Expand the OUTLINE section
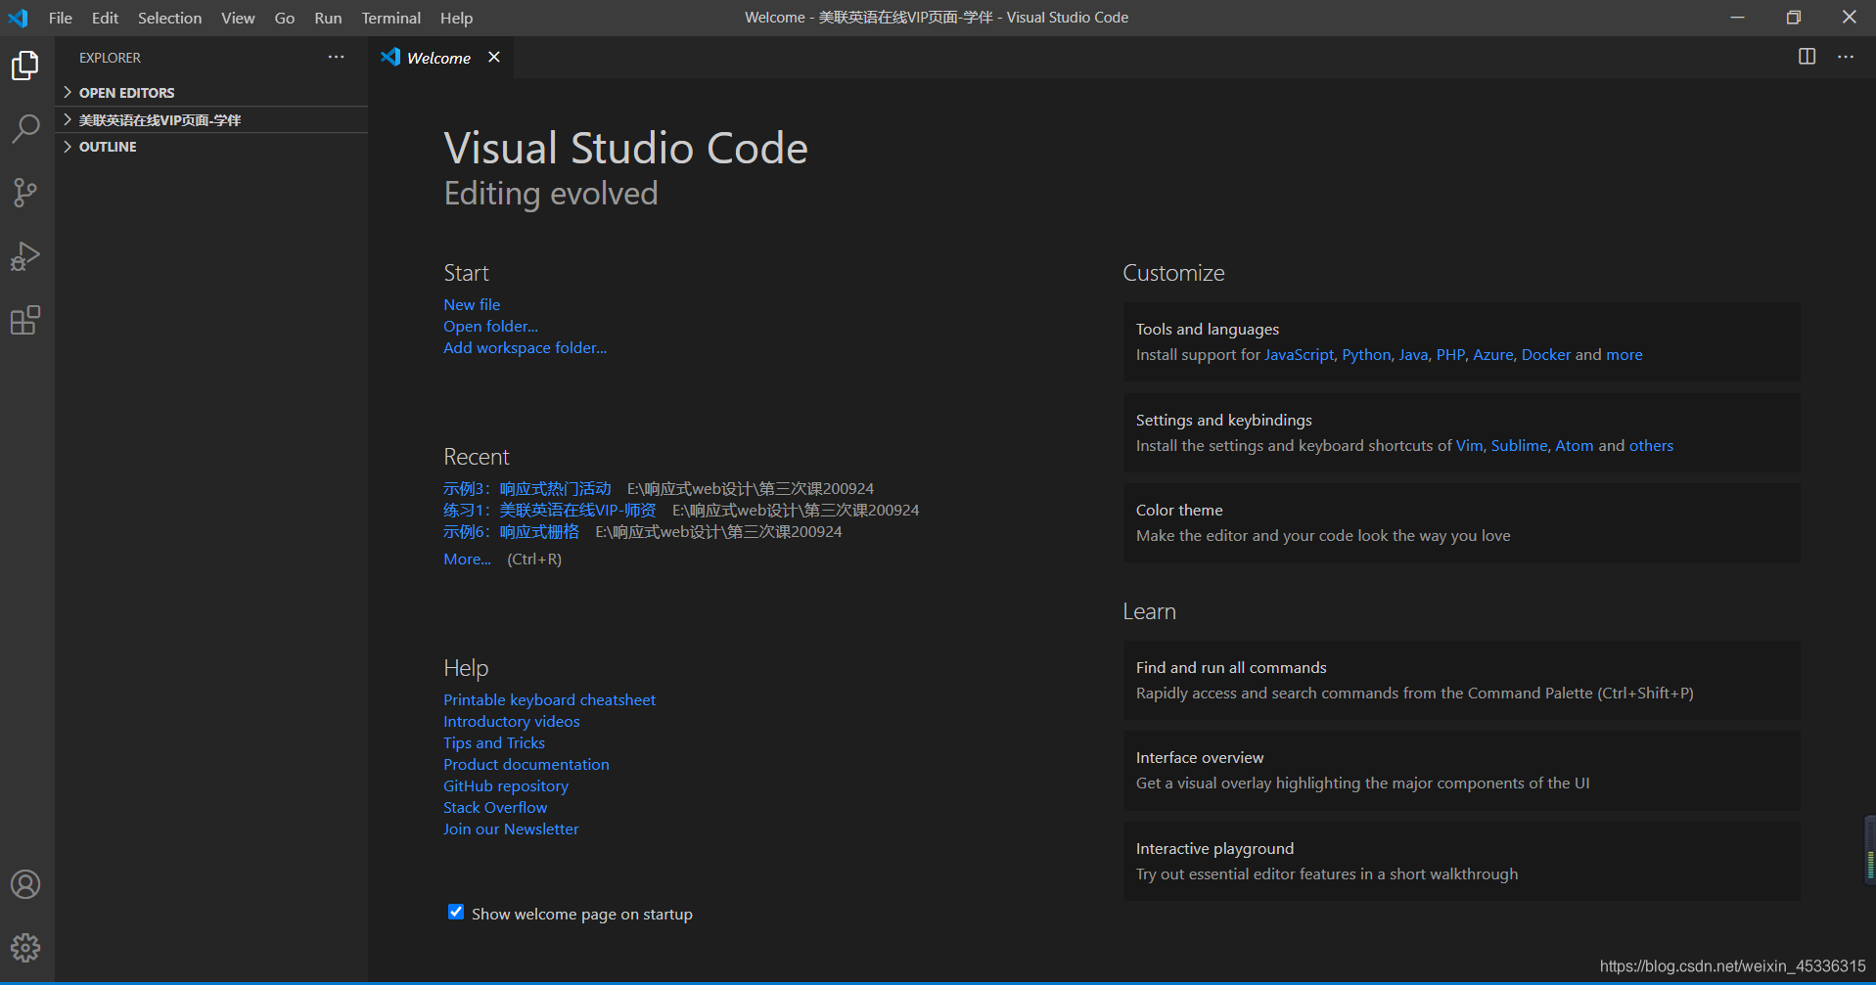 click(211, 147)
